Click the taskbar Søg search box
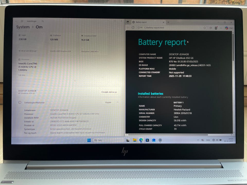247x185 pixels. (x=109, y=140)
